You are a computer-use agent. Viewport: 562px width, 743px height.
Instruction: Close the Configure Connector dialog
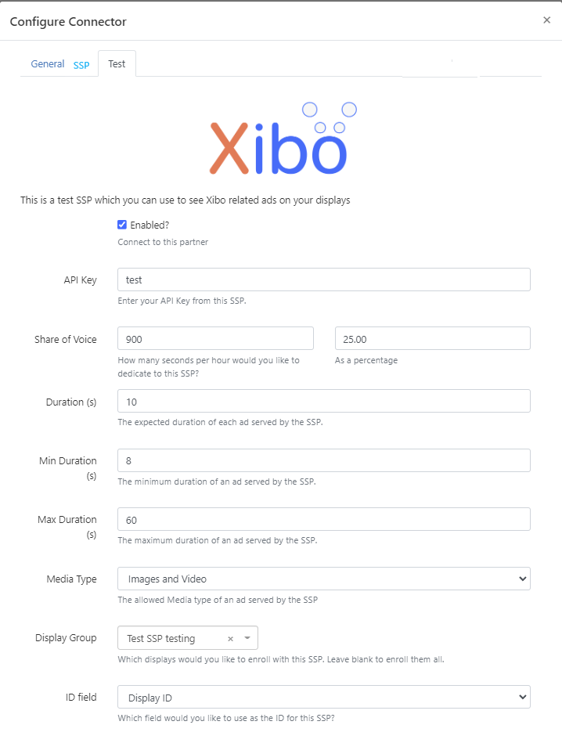546,20
